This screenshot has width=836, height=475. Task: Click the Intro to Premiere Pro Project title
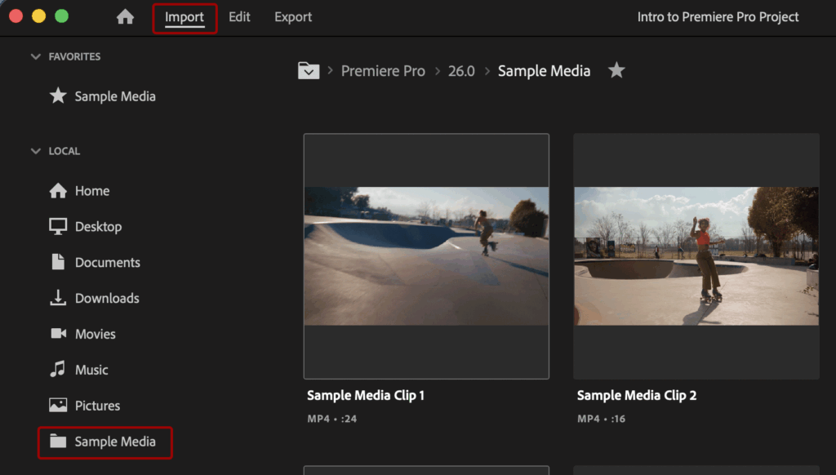click(x=718, y=17)
